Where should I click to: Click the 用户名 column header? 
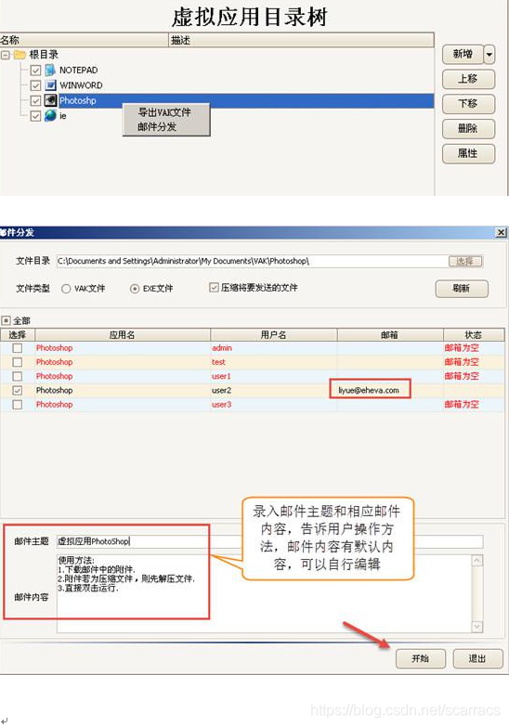[x=274, y=335]
